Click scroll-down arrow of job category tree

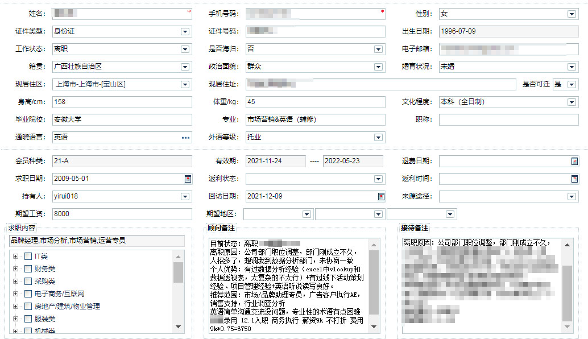click(178, 327)
